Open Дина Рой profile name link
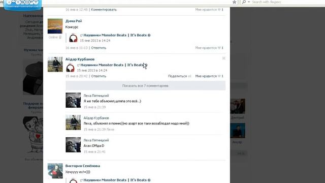Image resolution: width=325 pixels, height=183 pixels. coord(74,21)
